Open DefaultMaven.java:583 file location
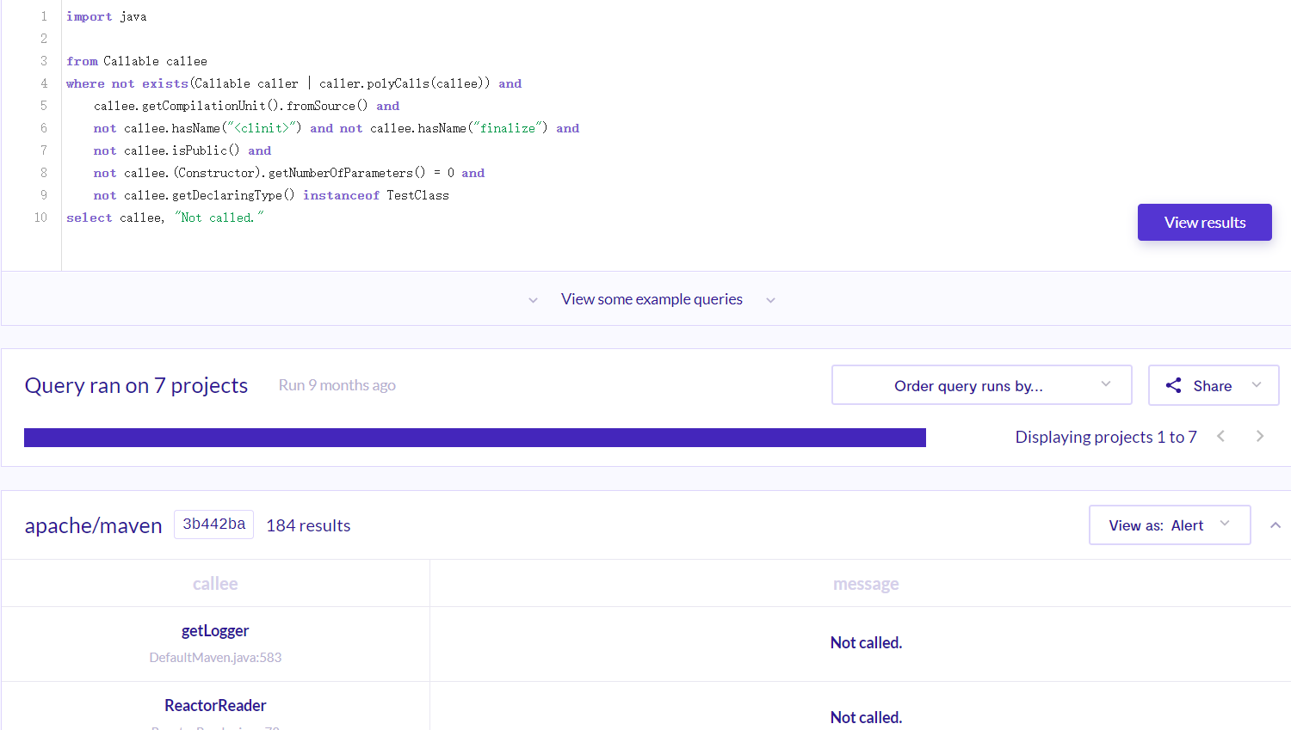The width and height of the screenshot is (1291, 730). [215, 657]
